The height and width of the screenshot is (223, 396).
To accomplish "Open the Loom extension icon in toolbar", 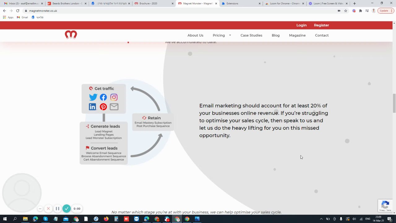I will tap(354, 11).
